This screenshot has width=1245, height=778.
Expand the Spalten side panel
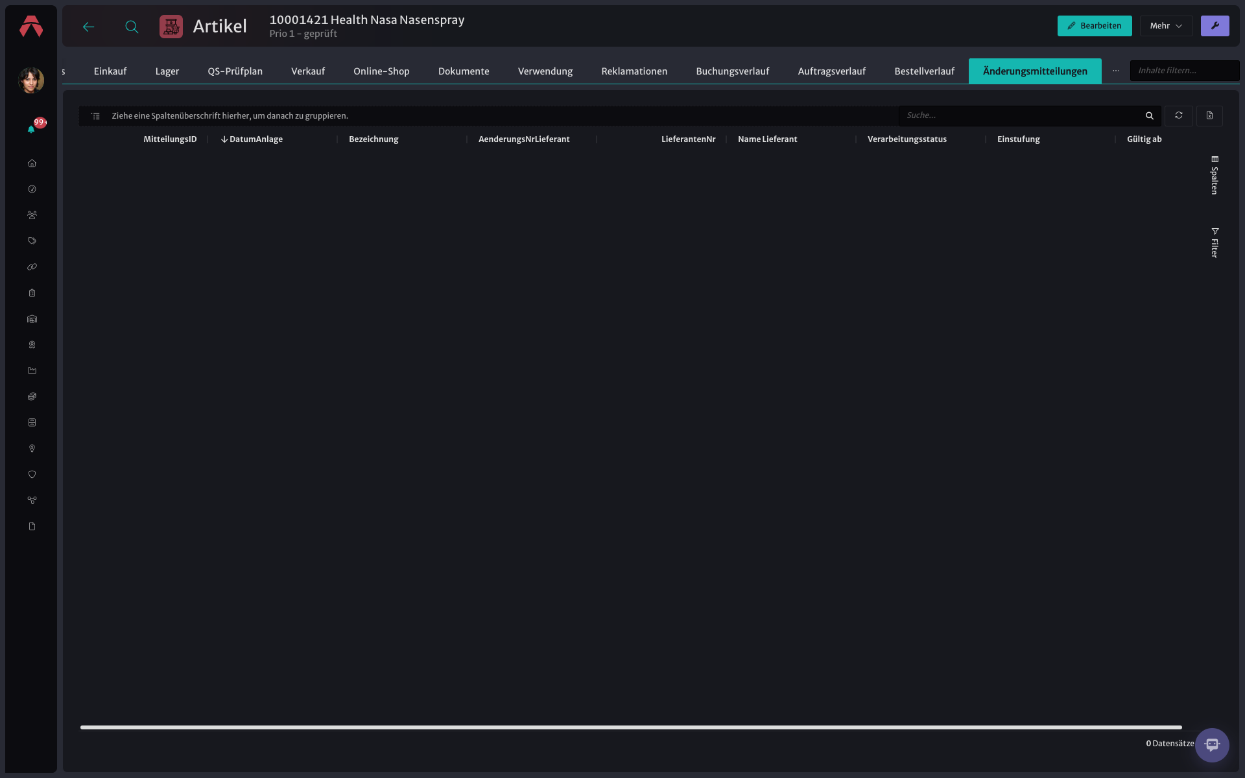(1215, 175)
